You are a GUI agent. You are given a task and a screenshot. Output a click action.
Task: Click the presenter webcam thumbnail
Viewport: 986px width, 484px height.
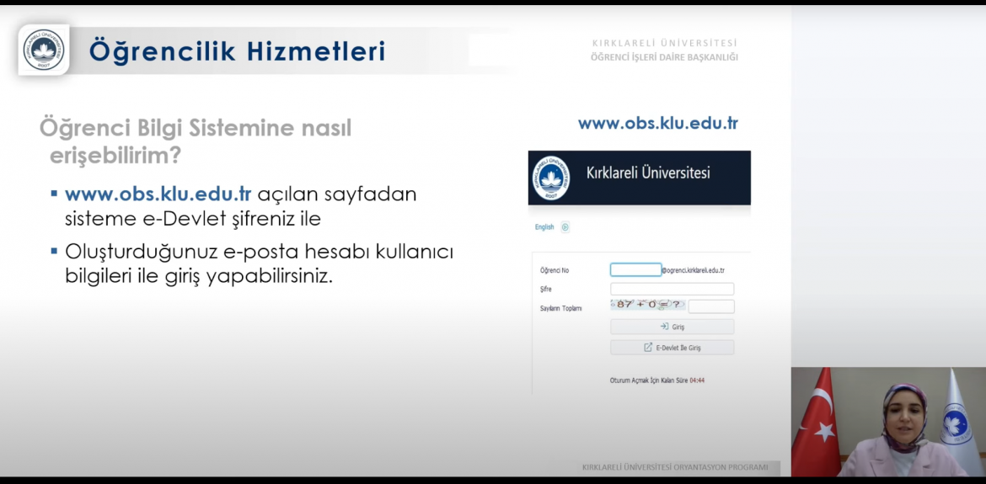click(x=888, y=422)
